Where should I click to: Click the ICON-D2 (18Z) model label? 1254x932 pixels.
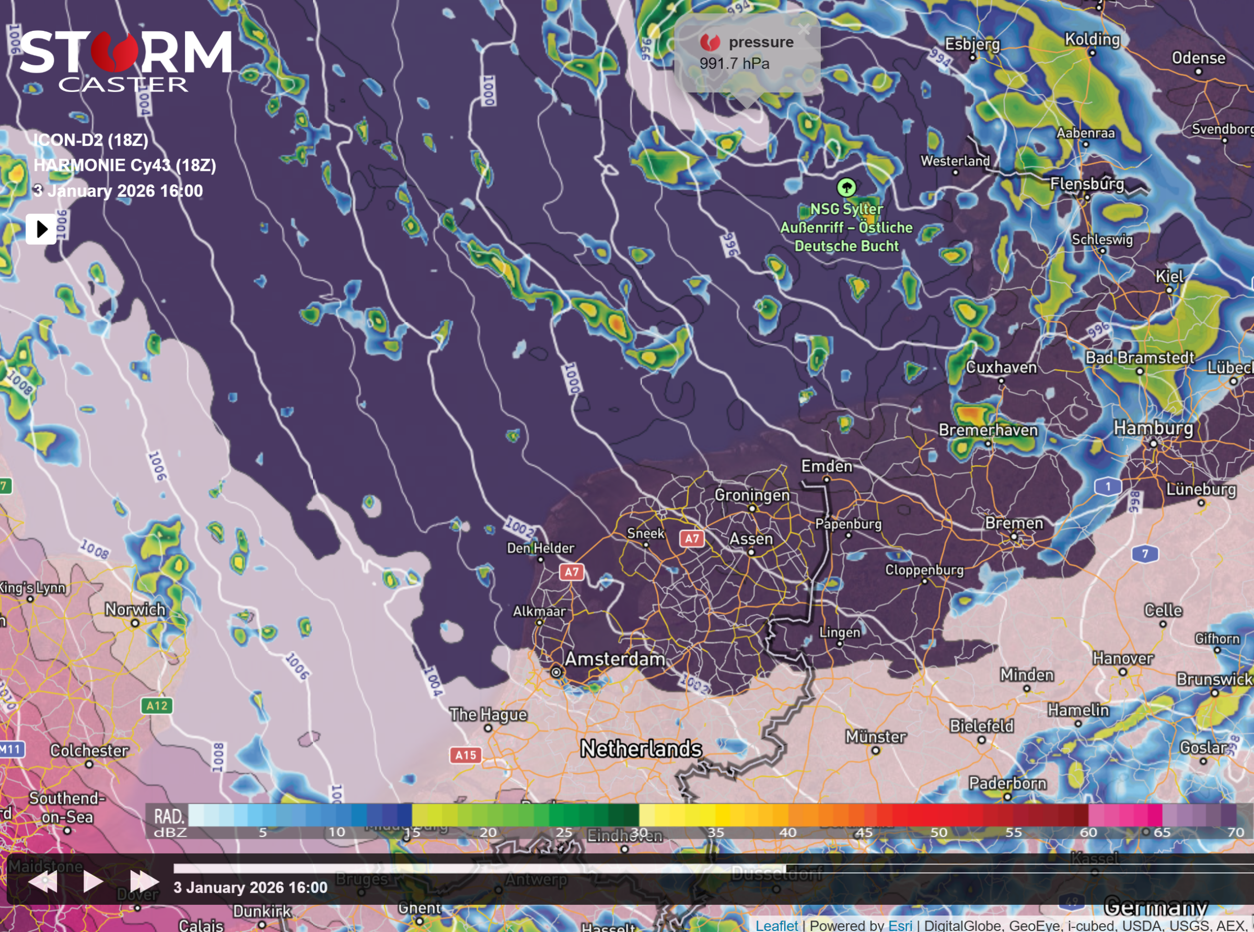point(91,139)
